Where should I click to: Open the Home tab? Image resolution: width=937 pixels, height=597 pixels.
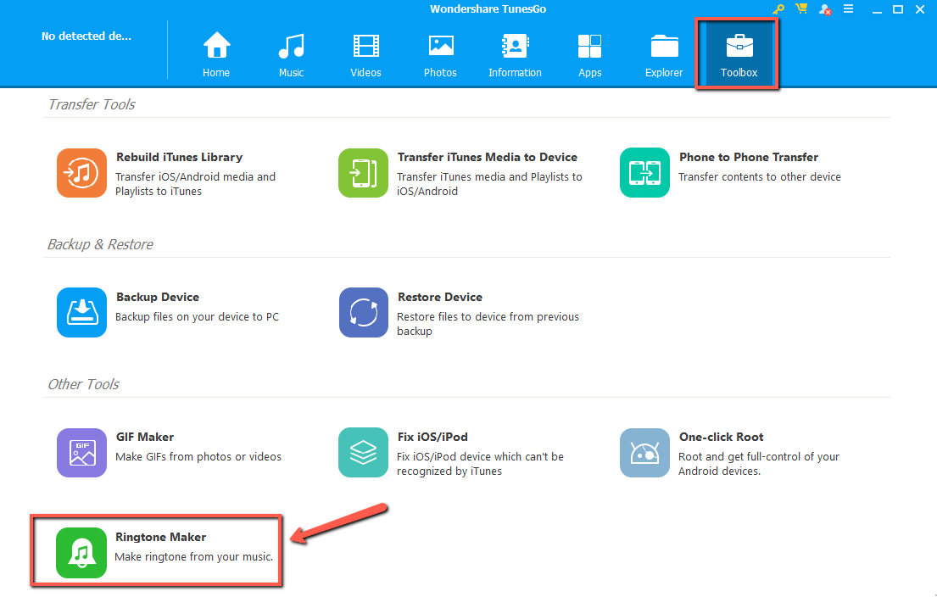point(216,55)
